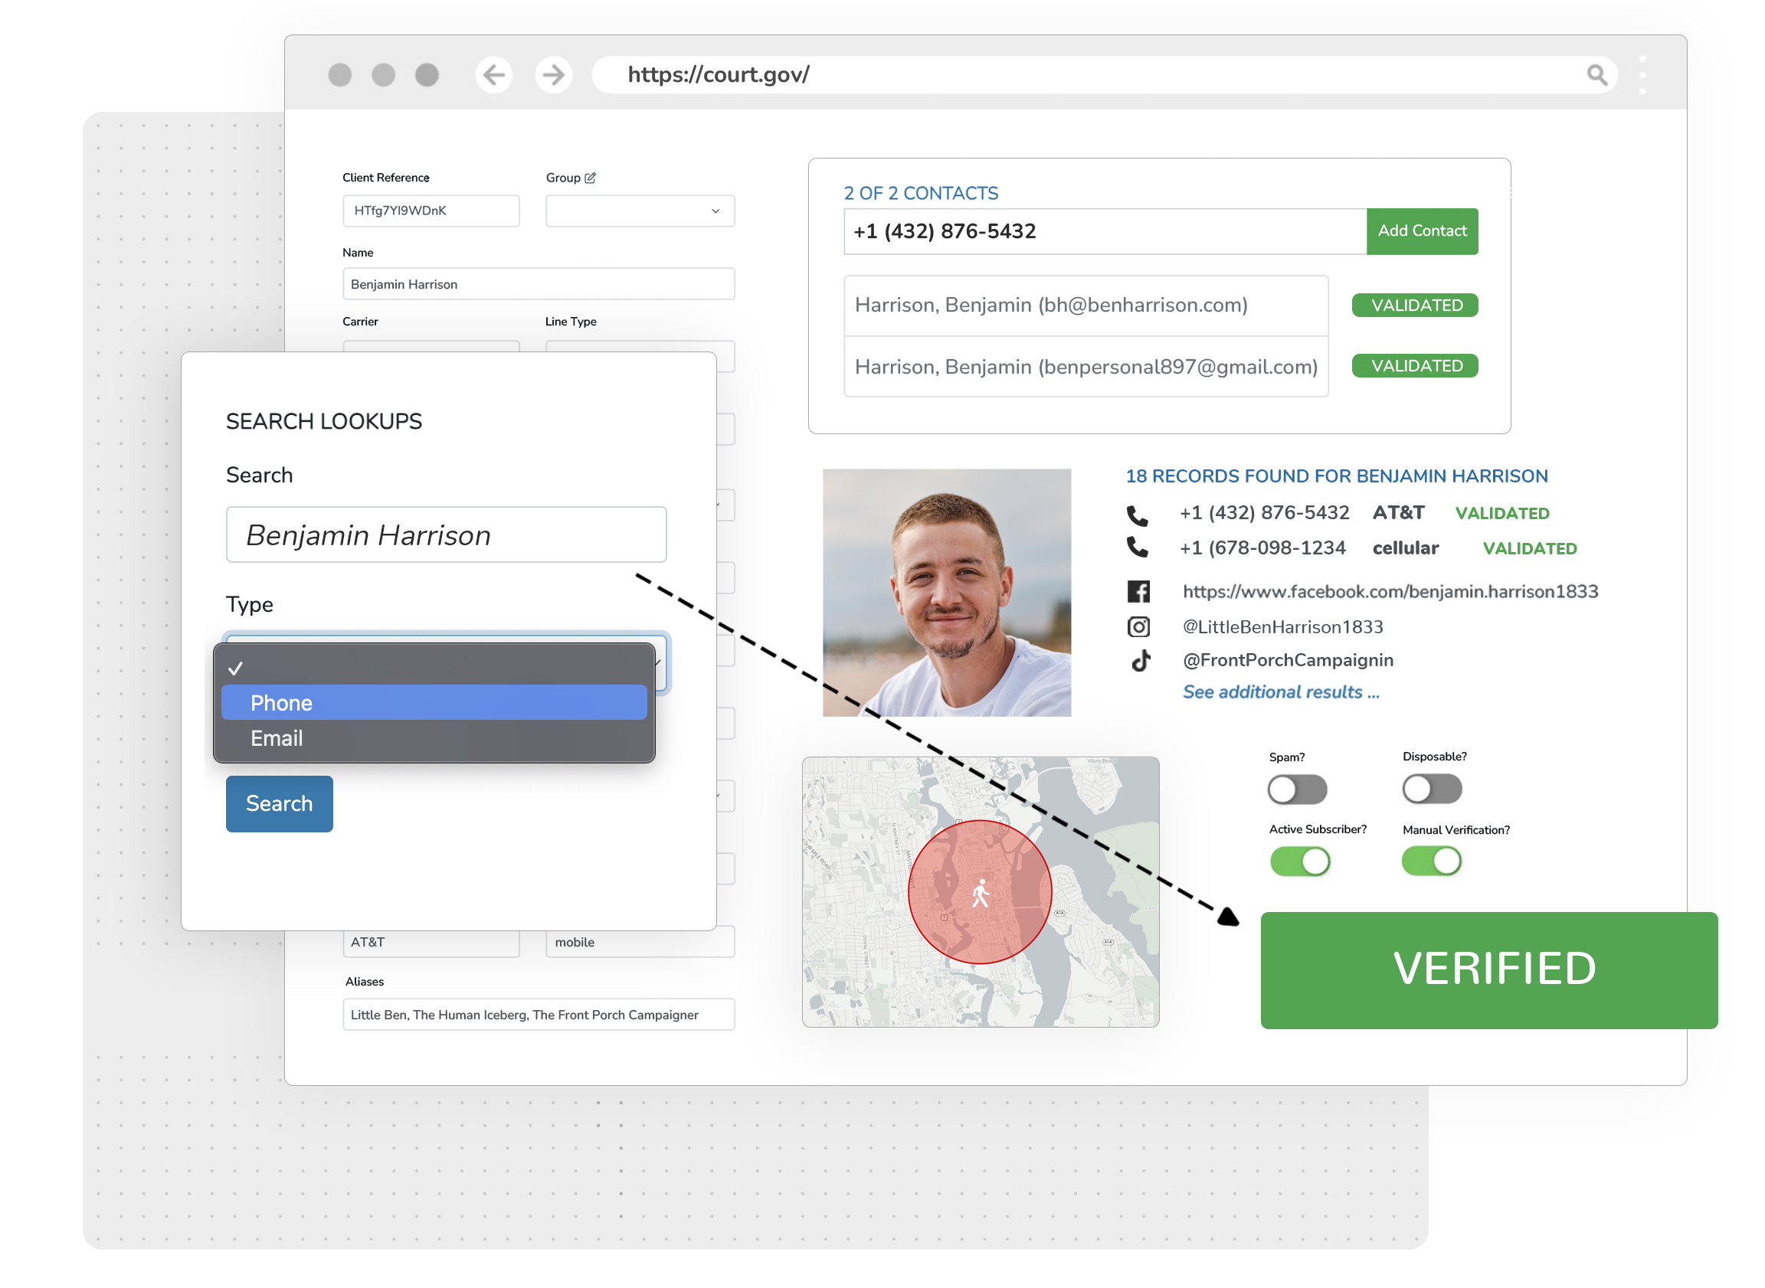Open the browser search magnifier icon
Screen dimensions: 1765x1288
point(1596,75)
